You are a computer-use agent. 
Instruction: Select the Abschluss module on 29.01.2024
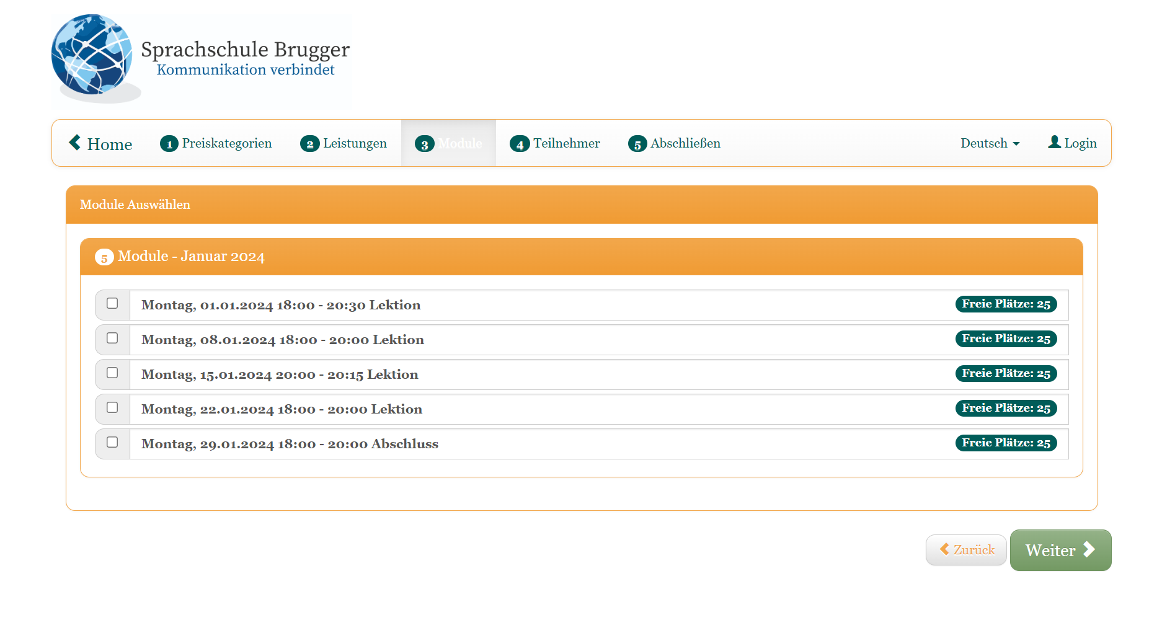[x=112, y=443]
